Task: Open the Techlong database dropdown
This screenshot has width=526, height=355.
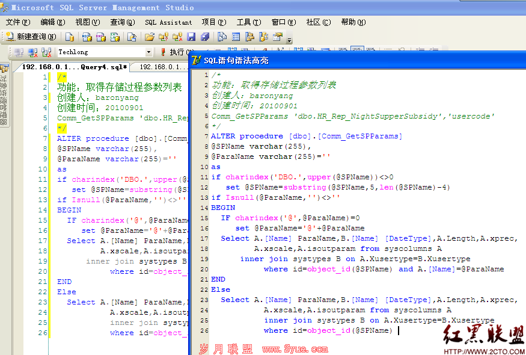Action: pyautogui.click(x=148, y=52)
